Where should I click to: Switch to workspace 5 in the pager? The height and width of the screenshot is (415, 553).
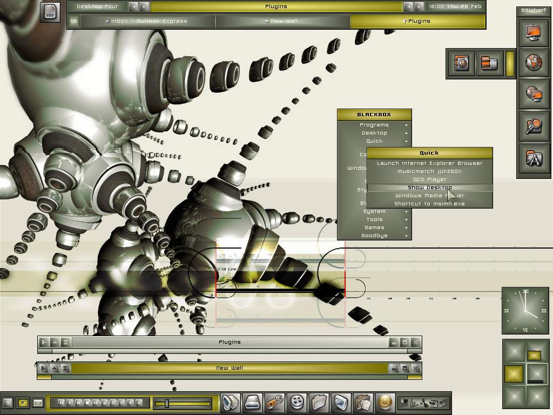515,396
